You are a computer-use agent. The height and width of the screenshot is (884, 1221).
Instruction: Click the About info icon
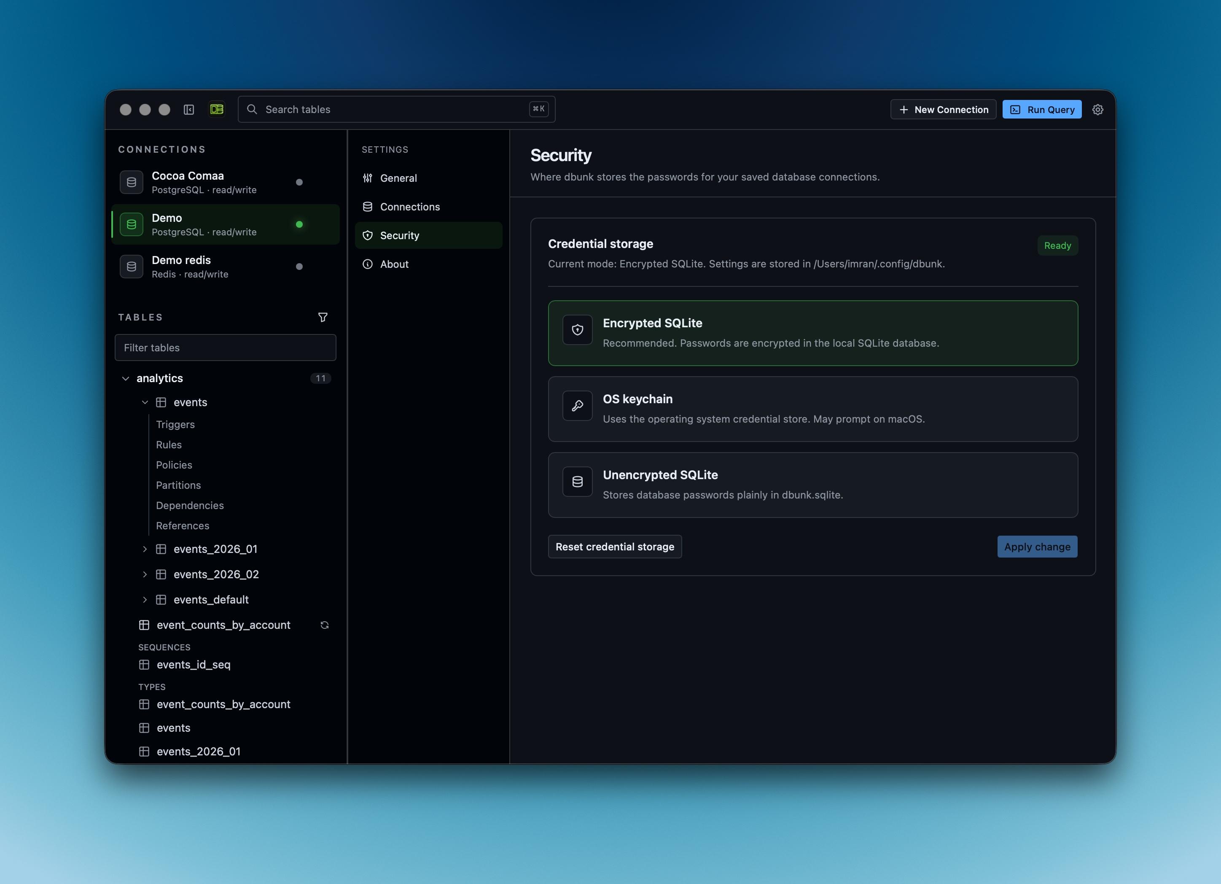tap(368, 264)
